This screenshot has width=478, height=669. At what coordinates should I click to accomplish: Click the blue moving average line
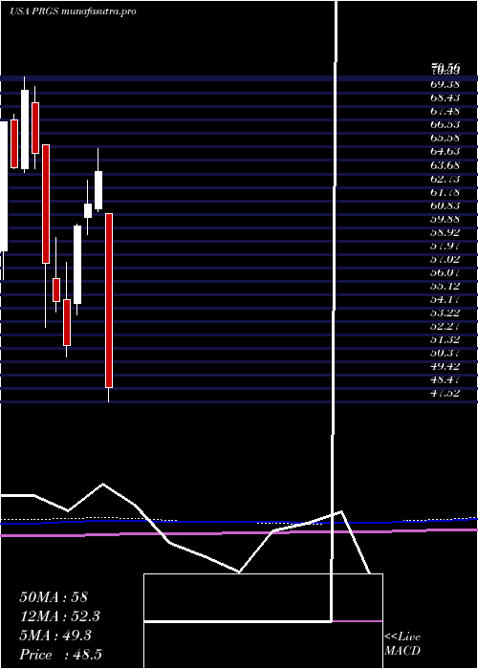click(239, 522)
